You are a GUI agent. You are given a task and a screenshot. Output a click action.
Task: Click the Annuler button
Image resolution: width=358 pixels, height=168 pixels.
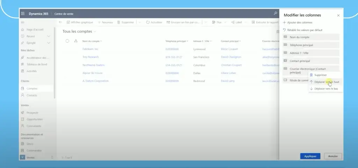click(333, 156)
